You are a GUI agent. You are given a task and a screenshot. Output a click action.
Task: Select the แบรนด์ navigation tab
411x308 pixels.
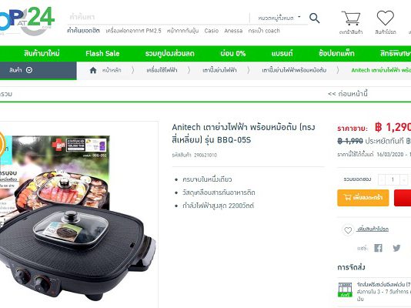pyautogui.click(x=282, y=53)
